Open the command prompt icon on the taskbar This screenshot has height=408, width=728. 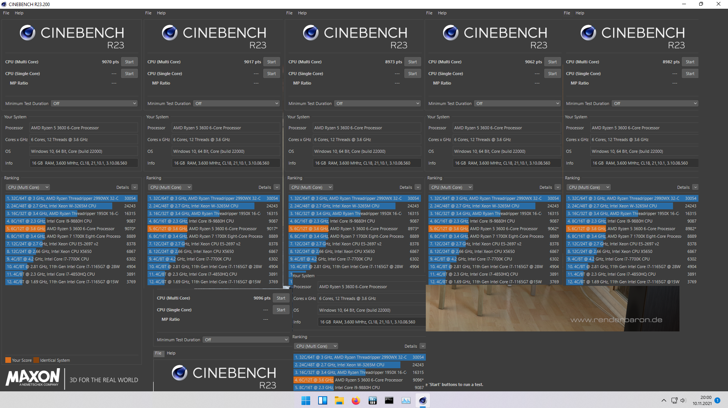pyautogui.click(x=389, y=400)
